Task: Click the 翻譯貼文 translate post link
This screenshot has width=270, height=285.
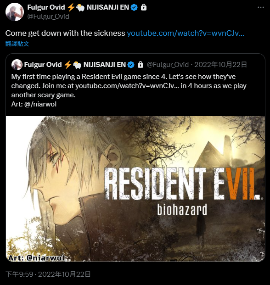Action: pos(17,44)
